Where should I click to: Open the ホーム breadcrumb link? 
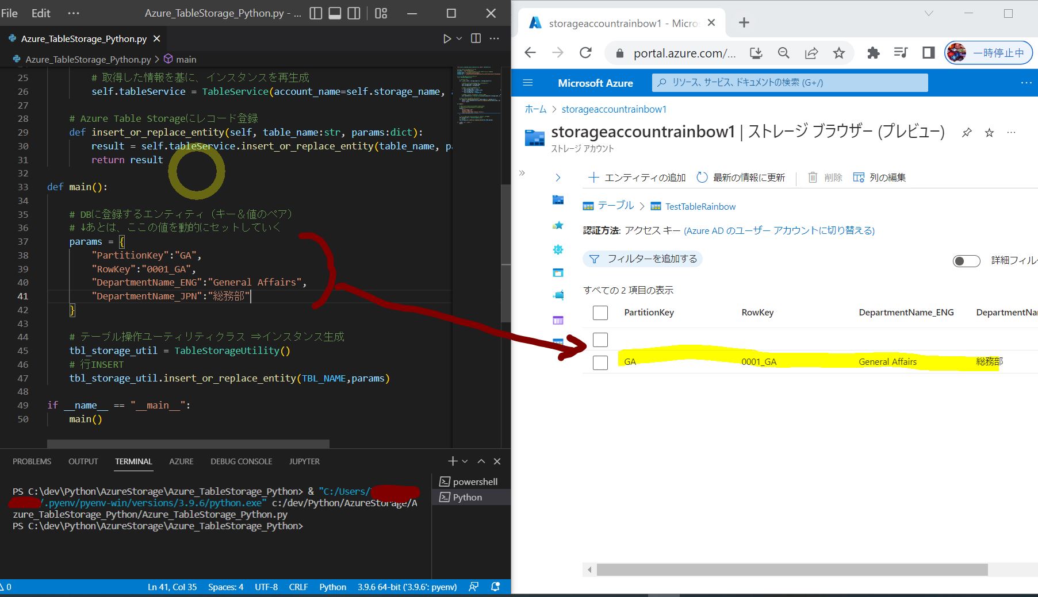[535, 109]
